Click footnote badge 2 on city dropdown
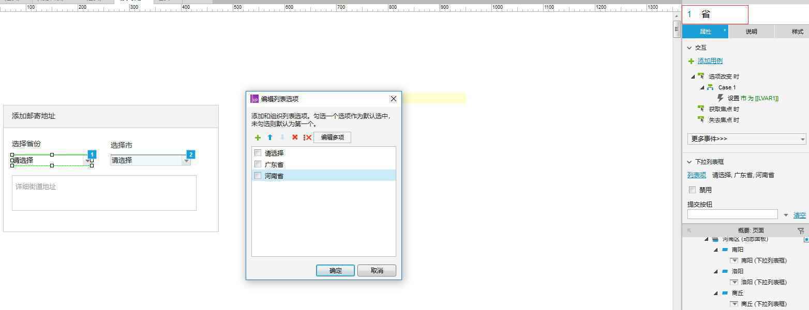809x310 pixels. tap(190, 154)
